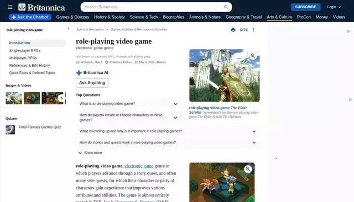This screenshot has height=202, width=354.
Task: Click the shield icon beside Britannica Editors
Action: (107, 62)
